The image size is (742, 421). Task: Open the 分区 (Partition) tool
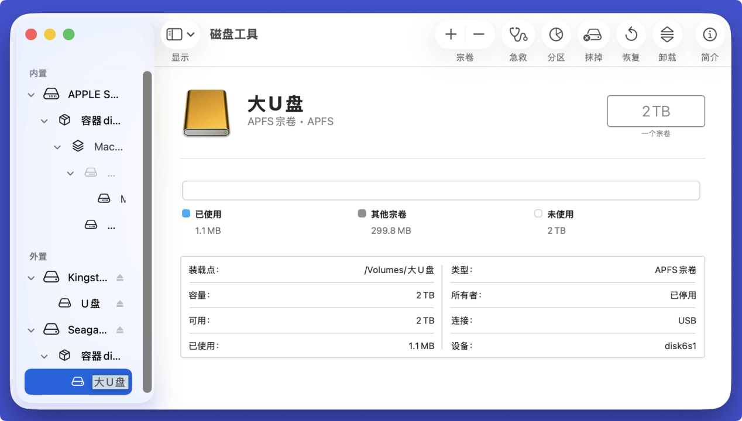(555, 34)
